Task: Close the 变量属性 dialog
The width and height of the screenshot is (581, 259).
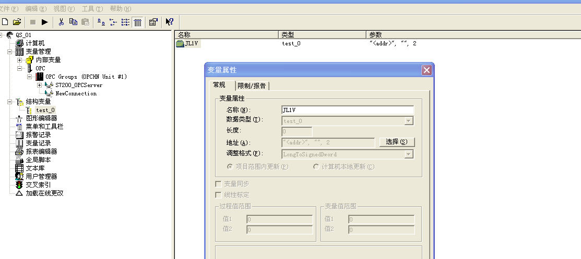Action: (x=426, y=70)
